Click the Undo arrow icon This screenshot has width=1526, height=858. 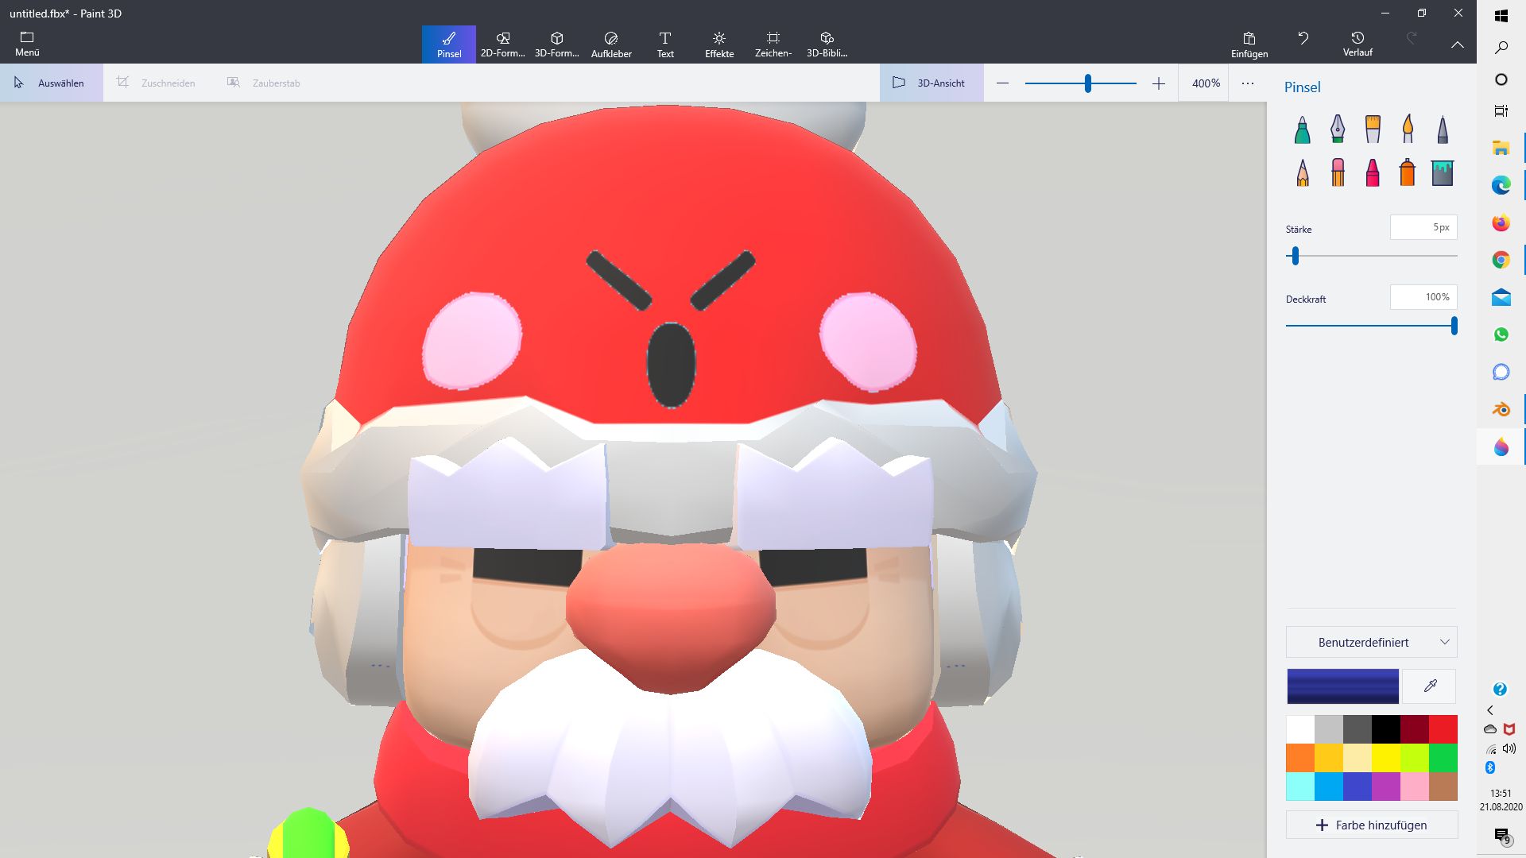coord(1303,39)
